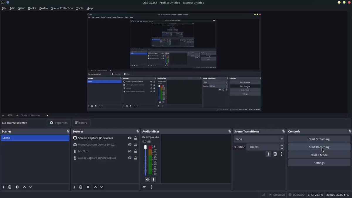Pop out the Audio Mixer dock
352x198 pixels.
(230, 131)
